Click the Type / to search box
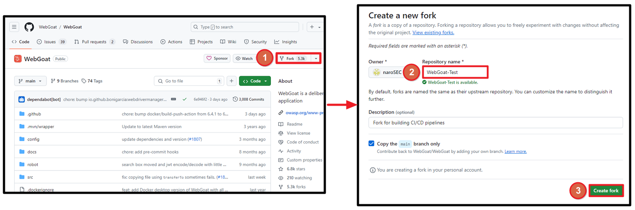 coord(245,27)
